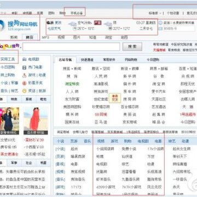
Task: Click the green 淘宝特卖 link
Action: point(72,84)
